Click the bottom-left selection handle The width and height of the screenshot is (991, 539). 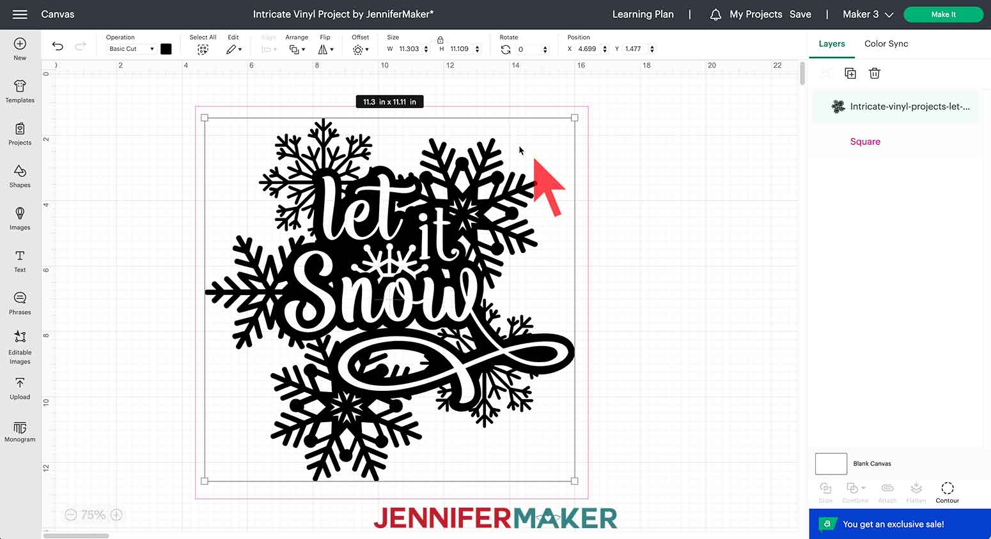pyautogui.click(x=205, y=481)
